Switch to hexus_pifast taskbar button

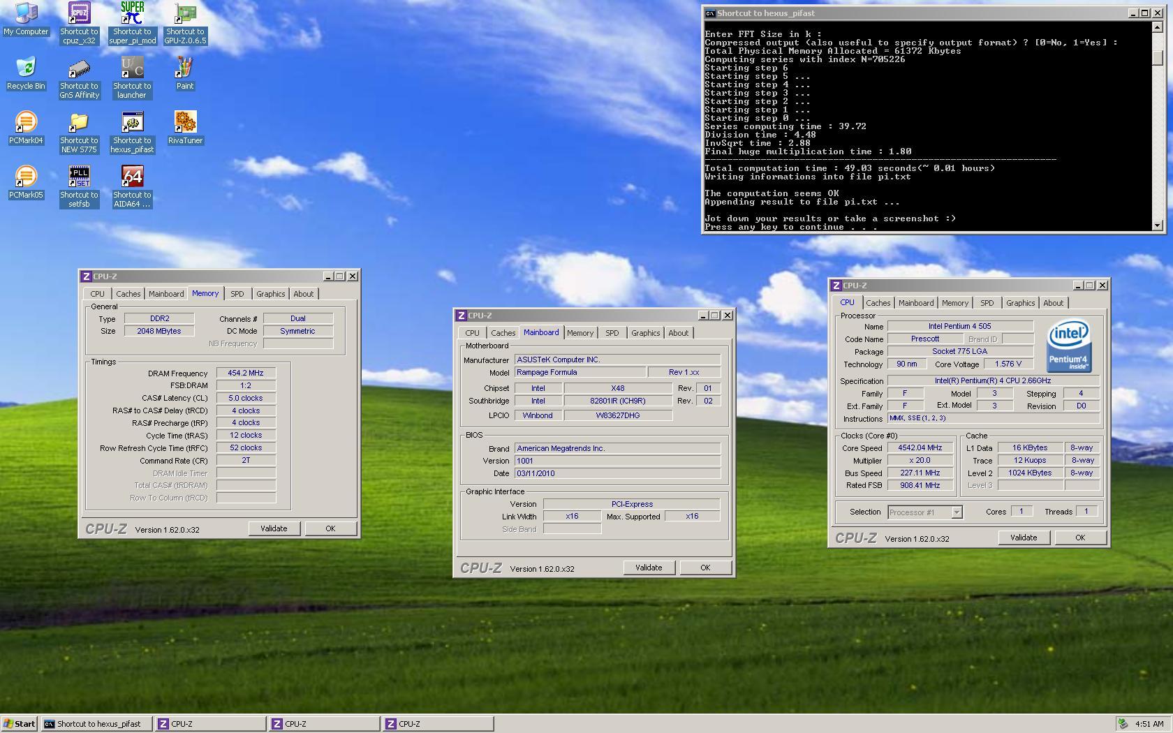97,724
